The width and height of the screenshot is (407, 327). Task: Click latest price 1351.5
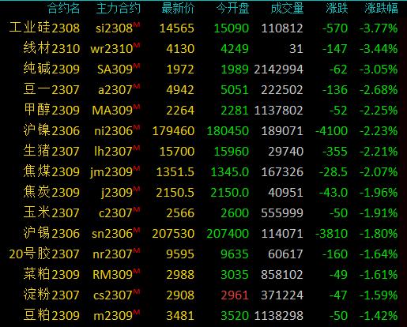[x=175, y=172]
